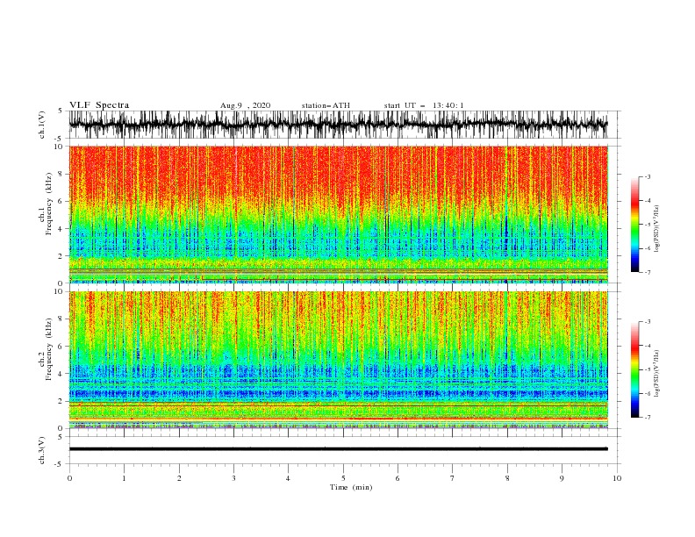Click the '-7' label on lower color bar
The width and height of the screenshot is (695, 537).
click(x=647, y=418)
